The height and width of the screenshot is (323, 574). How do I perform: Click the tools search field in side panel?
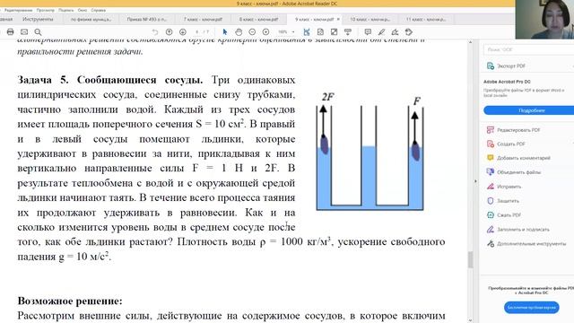[x=528, y=49]
